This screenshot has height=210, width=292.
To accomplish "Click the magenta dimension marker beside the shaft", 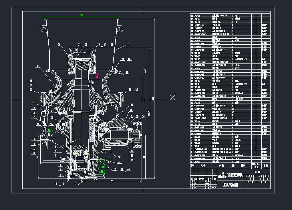I will 97,76.
